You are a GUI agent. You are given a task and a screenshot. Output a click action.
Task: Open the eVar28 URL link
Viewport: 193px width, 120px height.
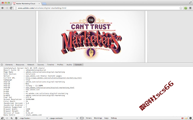click(x=50, y=88)
